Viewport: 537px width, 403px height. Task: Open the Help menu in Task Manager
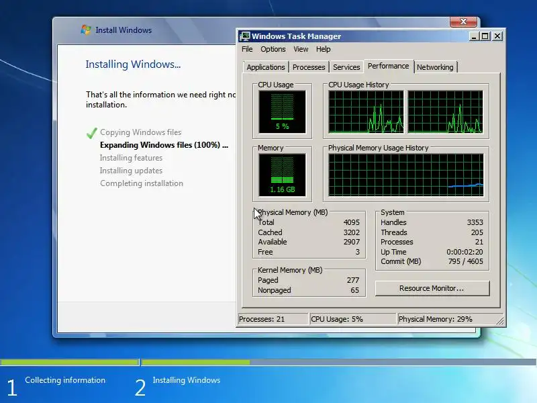323,49
